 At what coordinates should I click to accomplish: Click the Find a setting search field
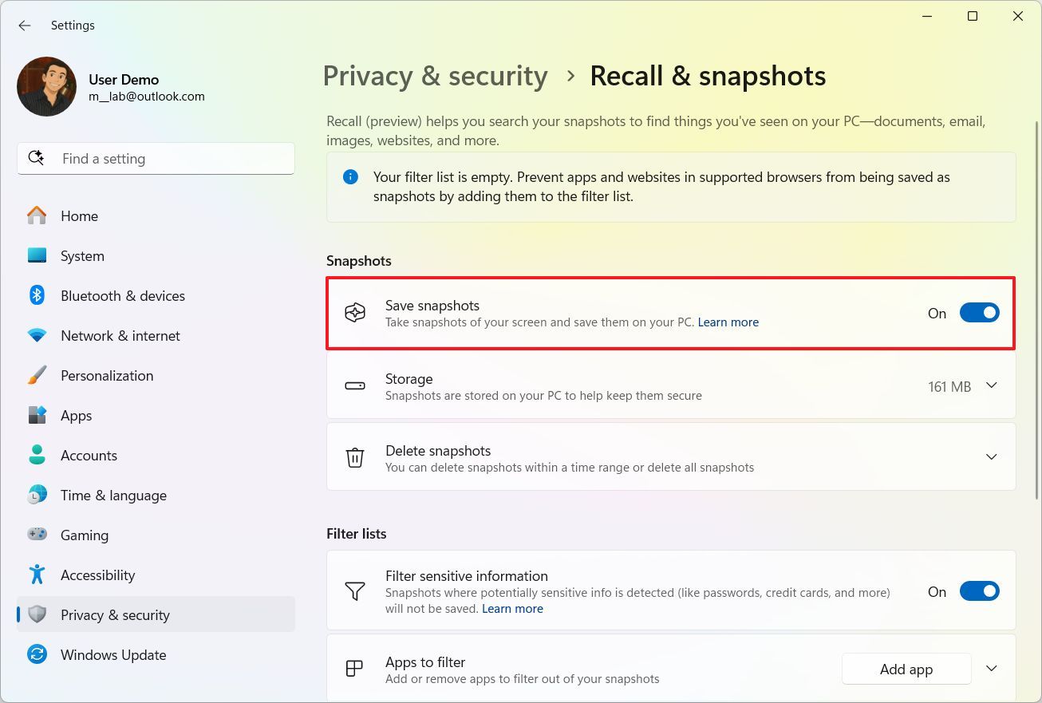pos(156,159)
